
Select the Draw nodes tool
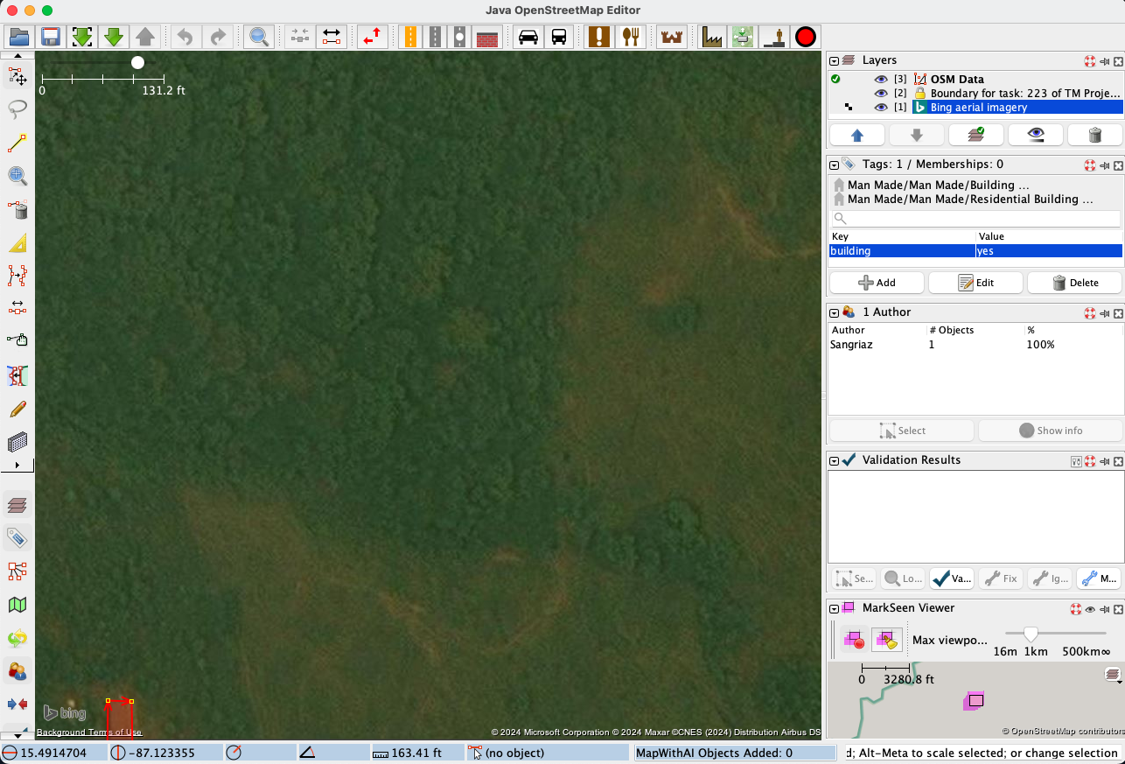coord(17,144)
